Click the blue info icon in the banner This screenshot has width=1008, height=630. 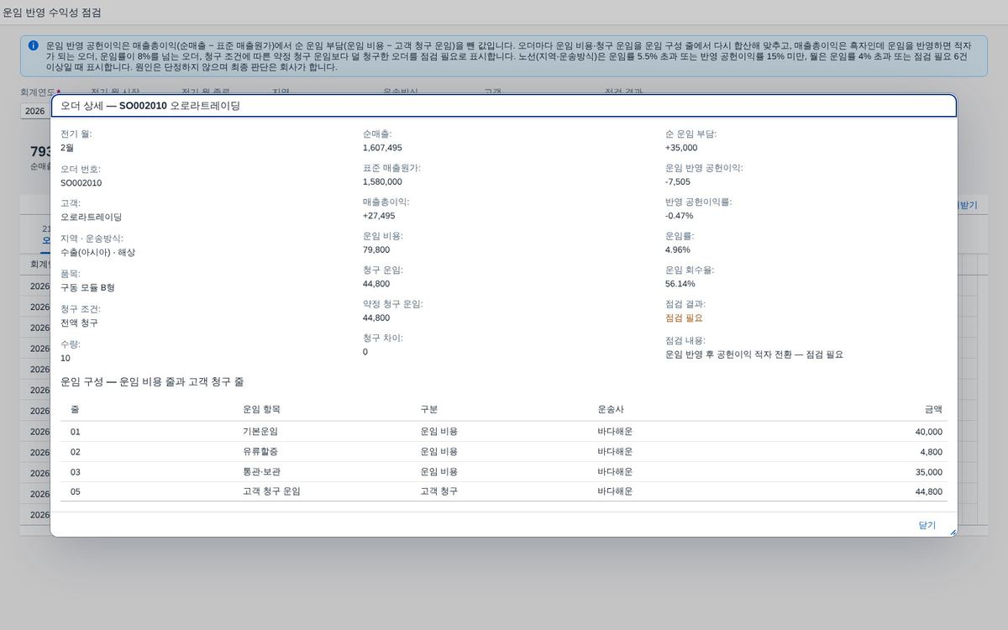click(34, 45)
